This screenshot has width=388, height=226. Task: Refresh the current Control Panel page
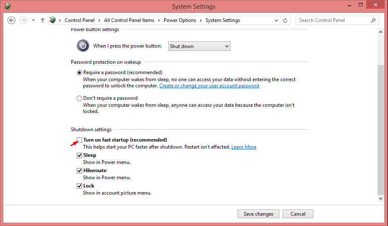285,20
